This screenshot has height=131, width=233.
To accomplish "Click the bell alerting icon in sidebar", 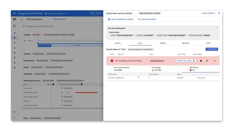I will pos(15,53).
